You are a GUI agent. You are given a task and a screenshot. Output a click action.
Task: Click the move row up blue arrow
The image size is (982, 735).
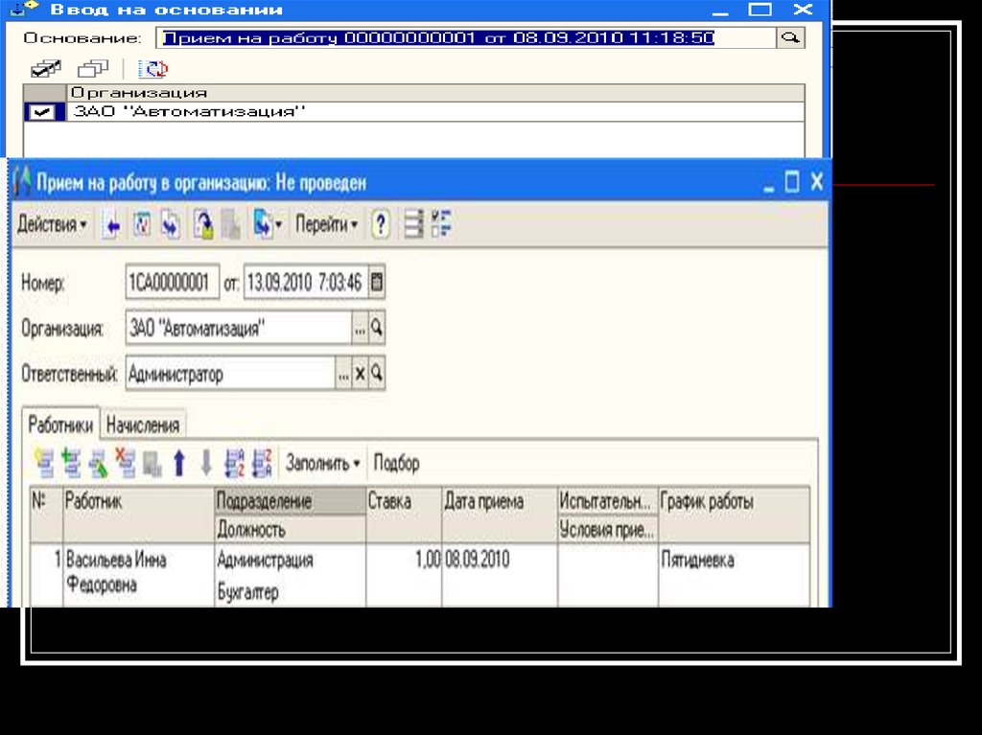coord(178,464)
